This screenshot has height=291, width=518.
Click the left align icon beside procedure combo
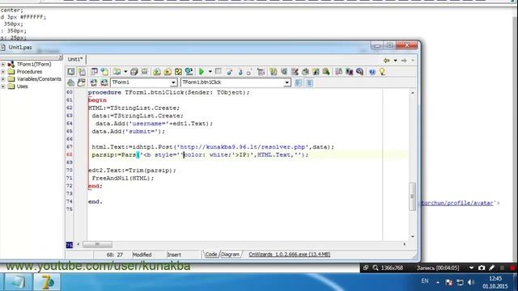tap(299, 82)
